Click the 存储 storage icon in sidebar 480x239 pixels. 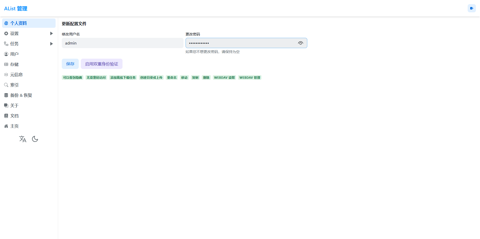(6, 64)
